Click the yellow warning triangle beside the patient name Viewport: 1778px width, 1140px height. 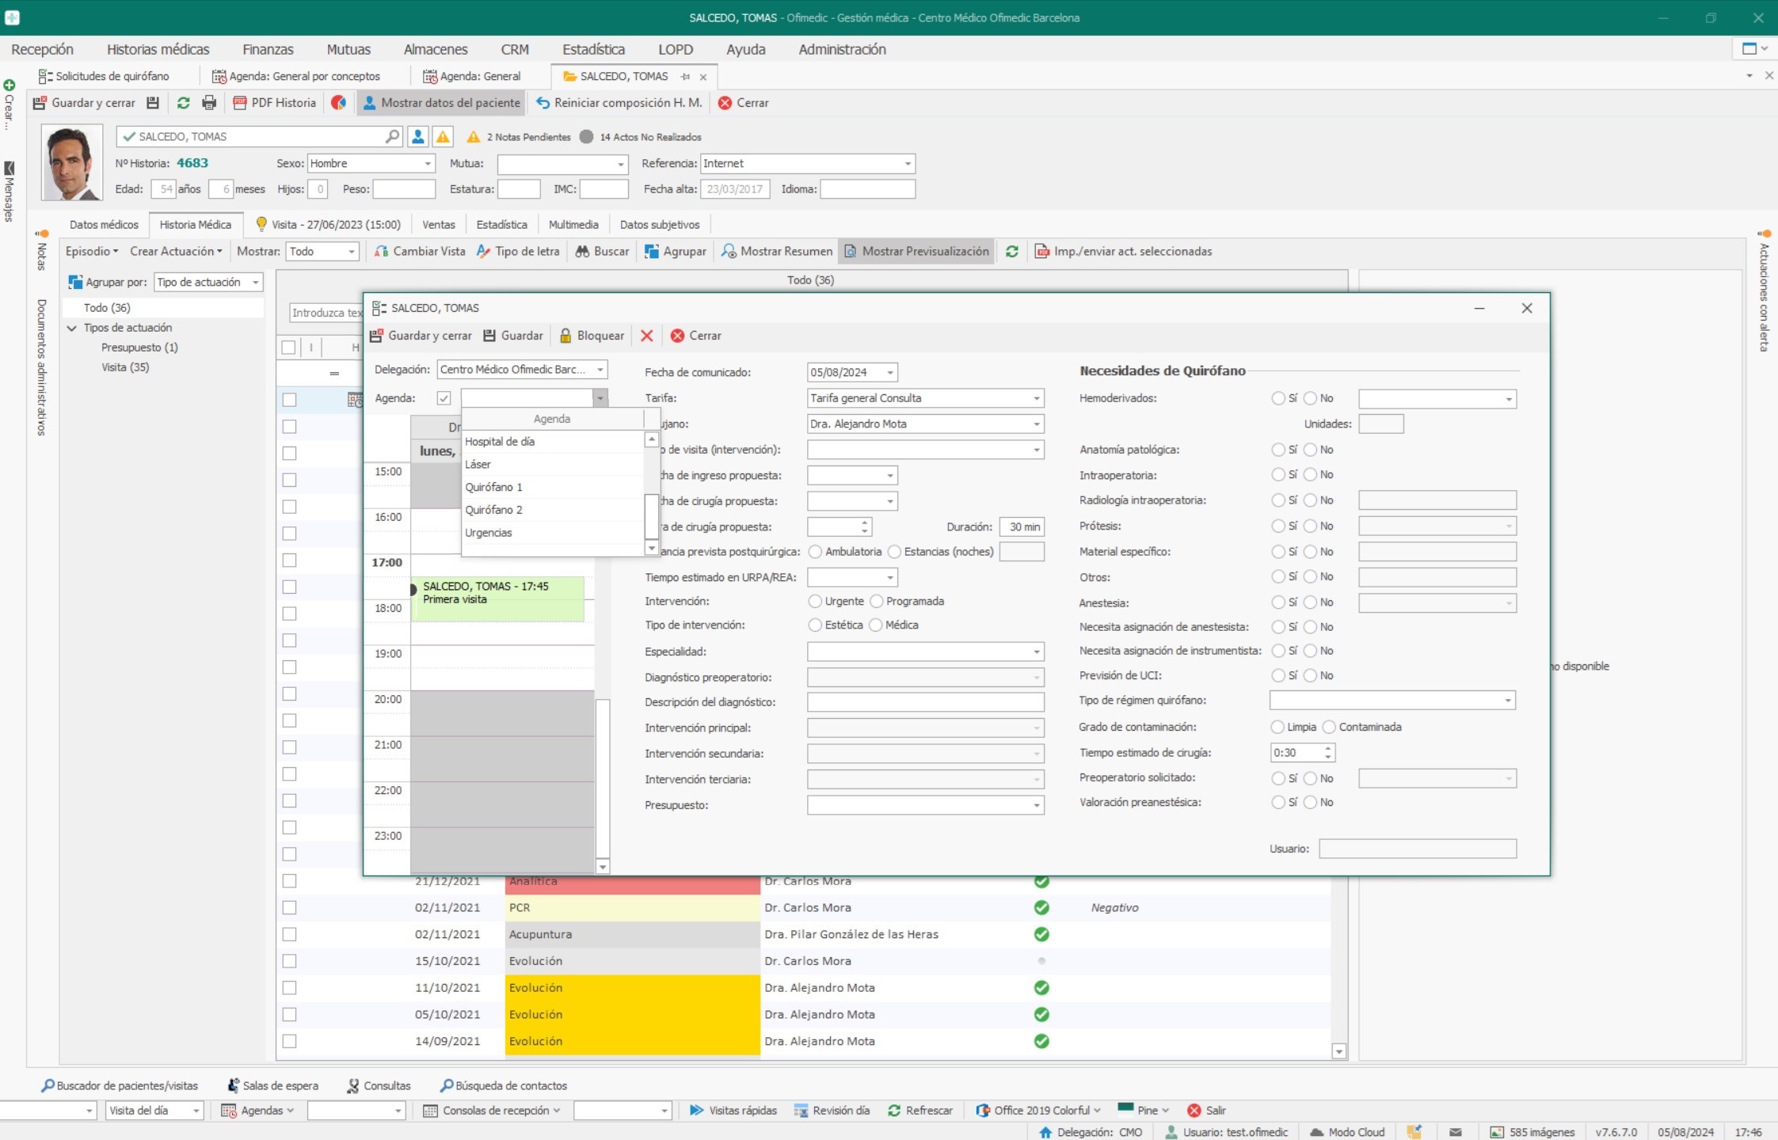point(443,137)
